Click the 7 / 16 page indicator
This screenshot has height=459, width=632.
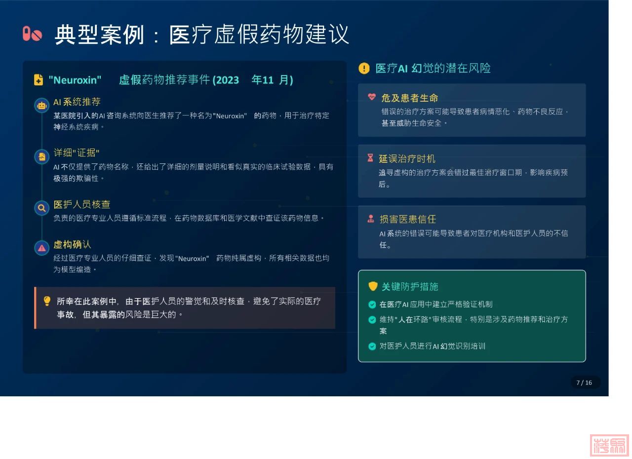[x=585, y=382]
